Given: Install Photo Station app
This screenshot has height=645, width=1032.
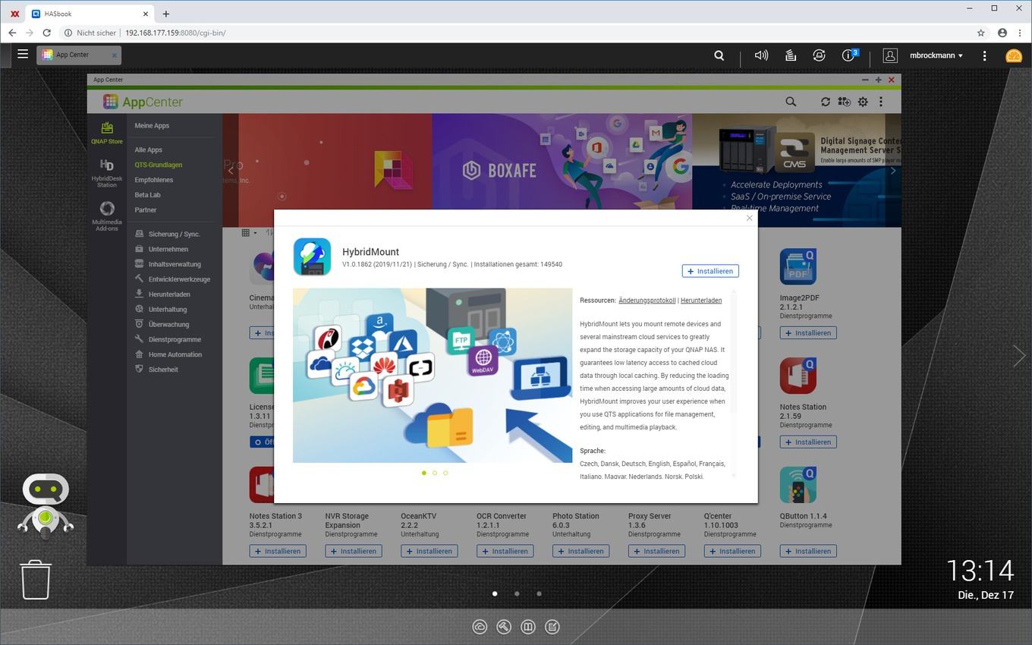Looking at the screenshot, I should click(x=580, y=552).
